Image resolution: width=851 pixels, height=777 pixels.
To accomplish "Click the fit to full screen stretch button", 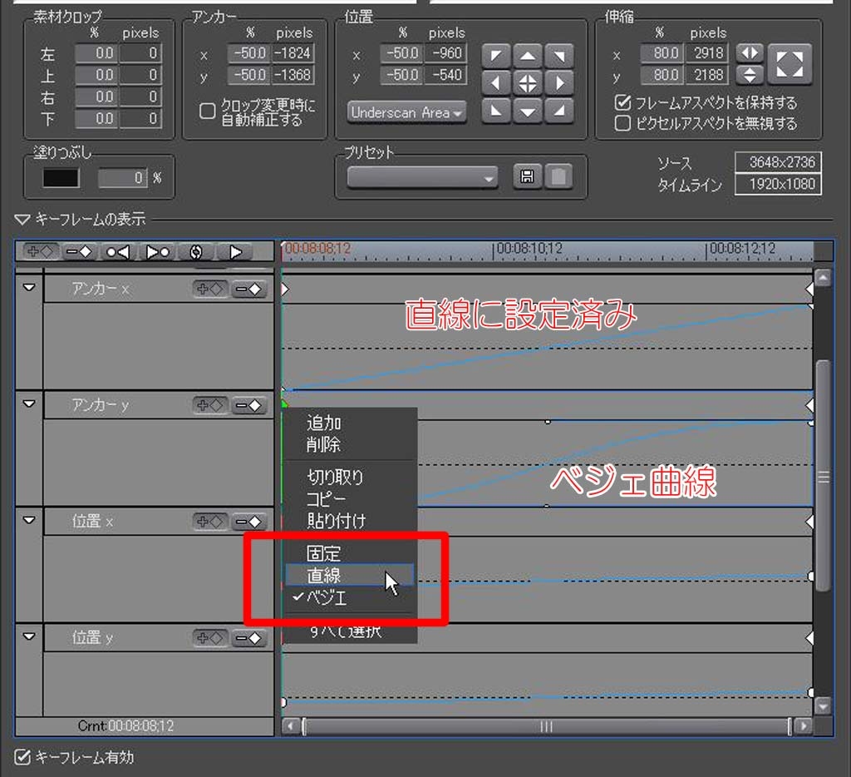I will click(x=790, y=64).
